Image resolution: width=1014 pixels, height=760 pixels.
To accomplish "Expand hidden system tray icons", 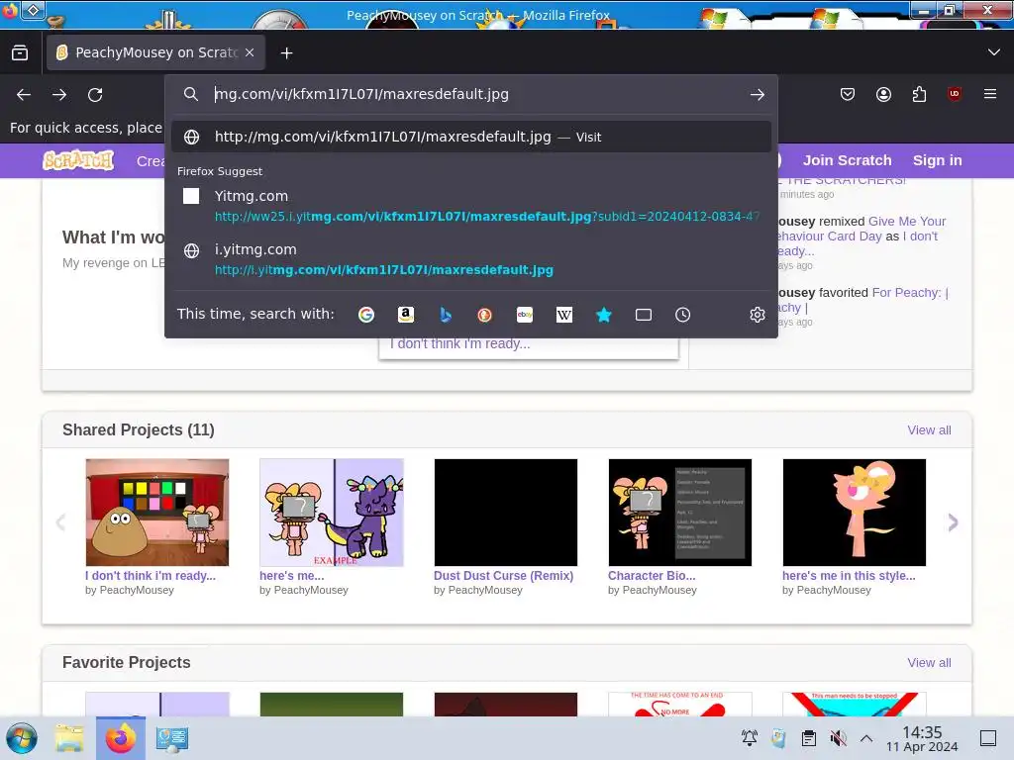I will [866, 738].
